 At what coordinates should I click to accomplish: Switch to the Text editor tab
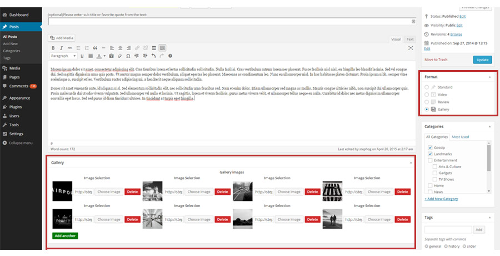point(410,40)
